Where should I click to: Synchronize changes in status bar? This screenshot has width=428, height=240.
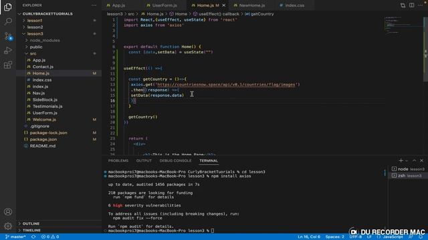33,237
